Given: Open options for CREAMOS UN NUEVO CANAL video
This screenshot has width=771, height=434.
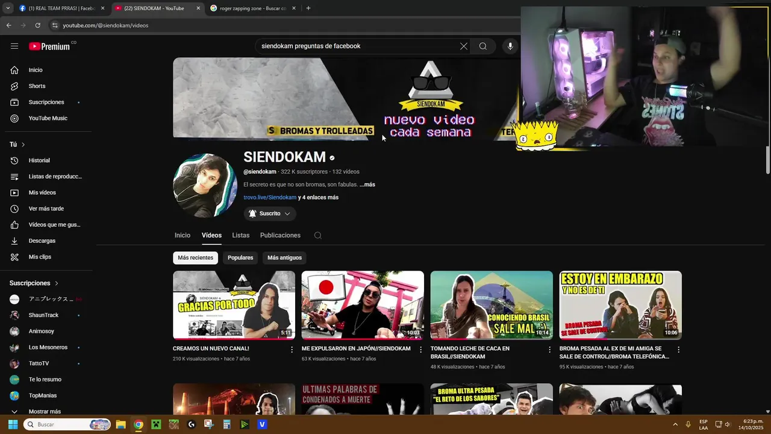Looking at the screenshot, I should tap(292, 350).
